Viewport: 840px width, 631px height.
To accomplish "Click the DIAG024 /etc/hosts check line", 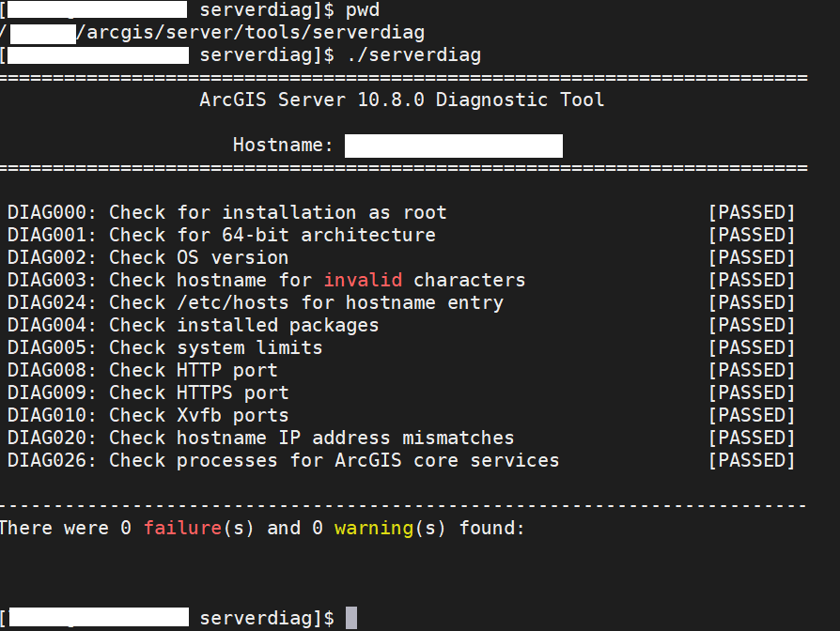I will 255,302.
